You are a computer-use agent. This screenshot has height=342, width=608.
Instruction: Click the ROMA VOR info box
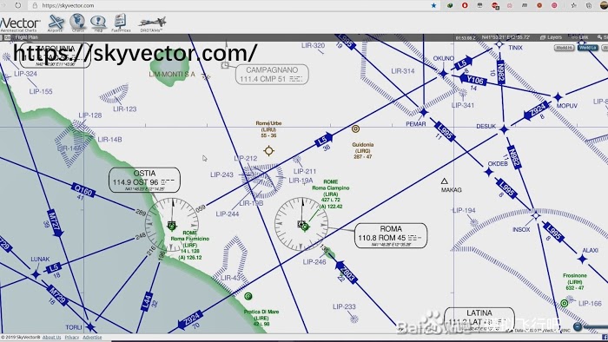[x=391, y=235]
